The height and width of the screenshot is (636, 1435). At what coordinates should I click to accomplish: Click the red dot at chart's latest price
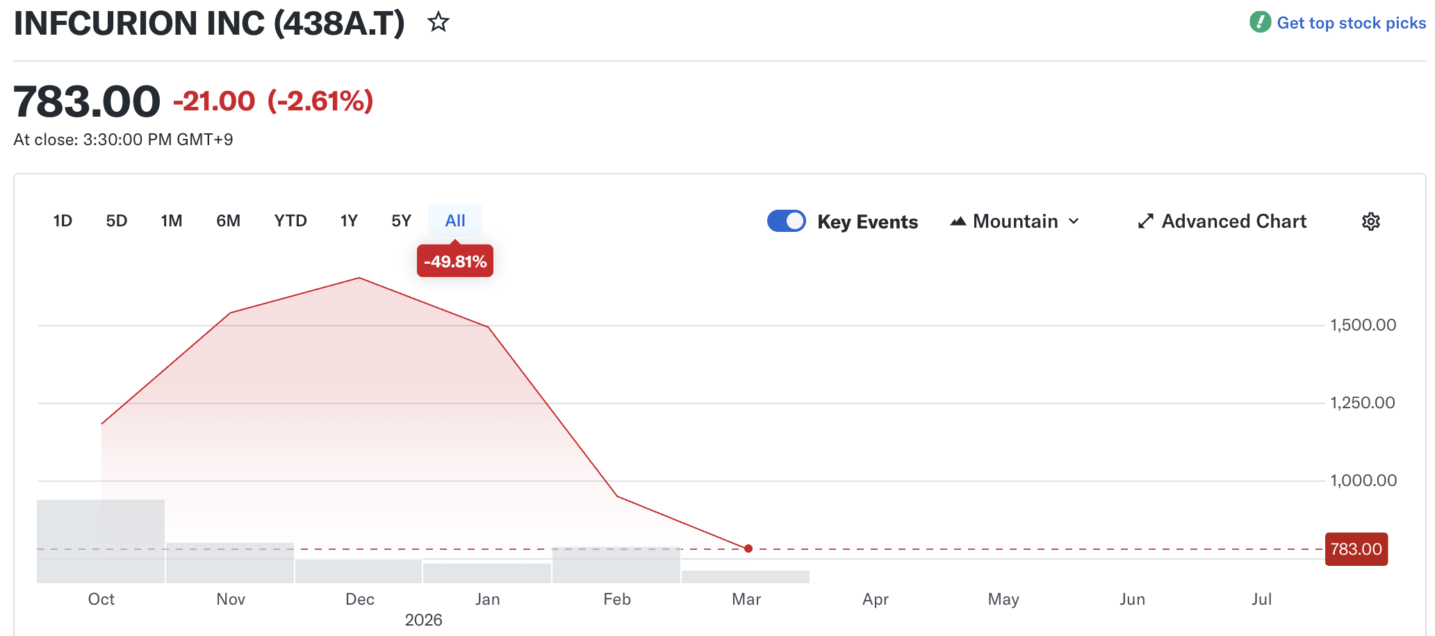tap(748, 549)
